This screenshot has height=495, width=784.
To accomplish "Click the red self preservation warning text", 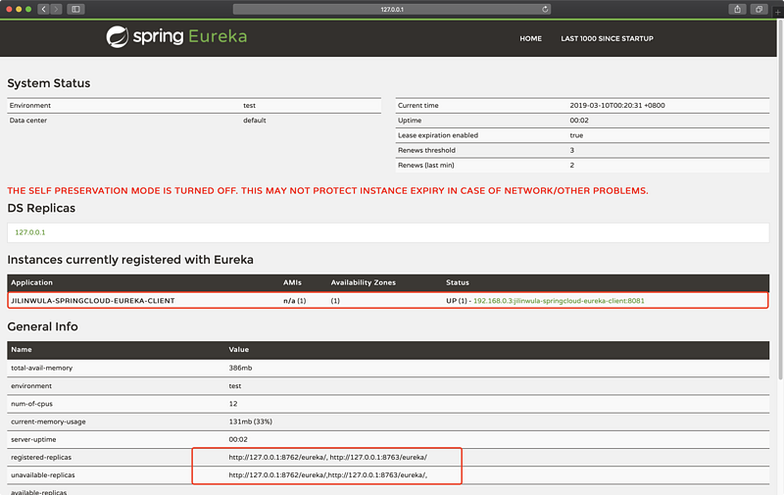I will point(327,191).
